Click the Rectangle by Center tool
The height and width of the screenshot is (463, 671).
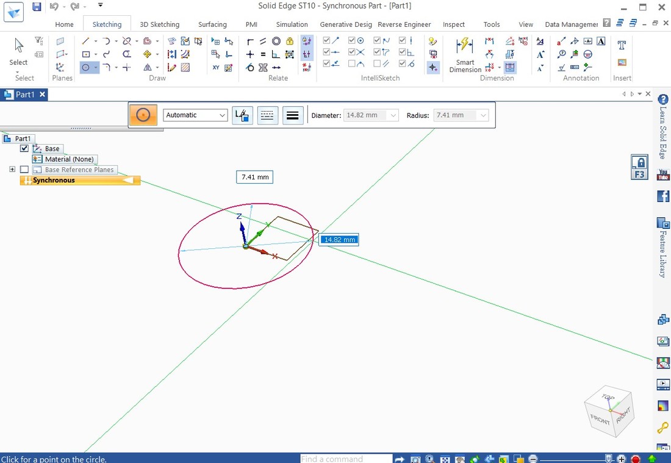86,54
